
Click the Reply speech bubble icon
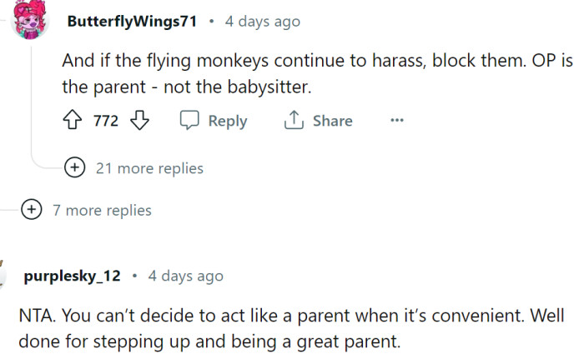tap(189, 121)
